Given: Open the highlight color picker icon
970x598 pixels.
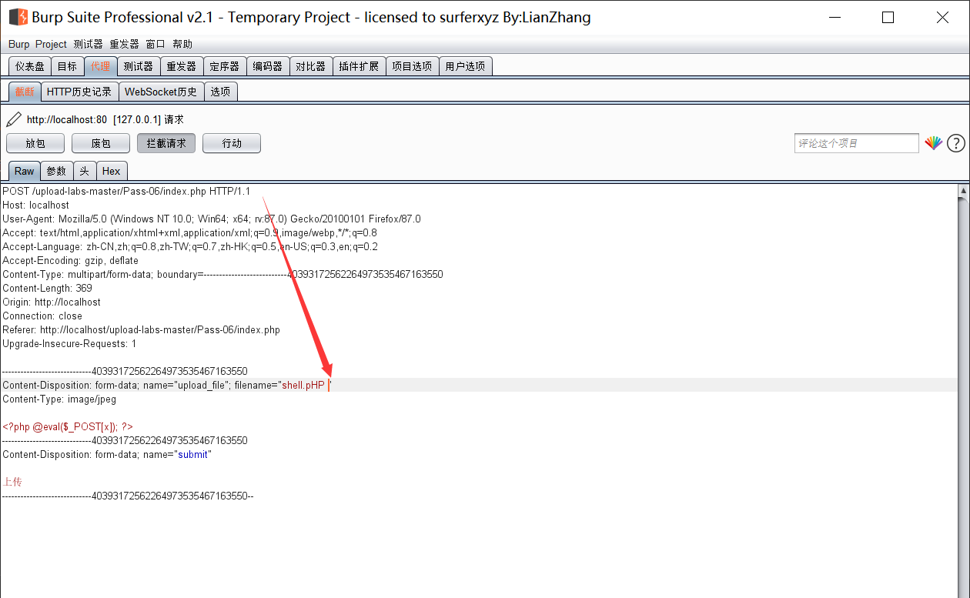Looking at the screenshot, I should point(934,143).
